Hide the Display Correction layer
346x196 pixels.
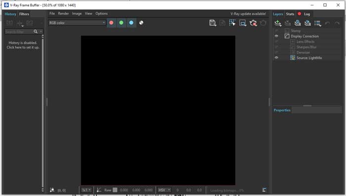(276, 36)
